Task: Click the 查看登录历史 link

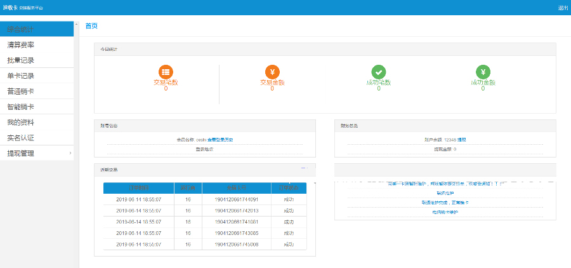Action: [x=219, y=139]
